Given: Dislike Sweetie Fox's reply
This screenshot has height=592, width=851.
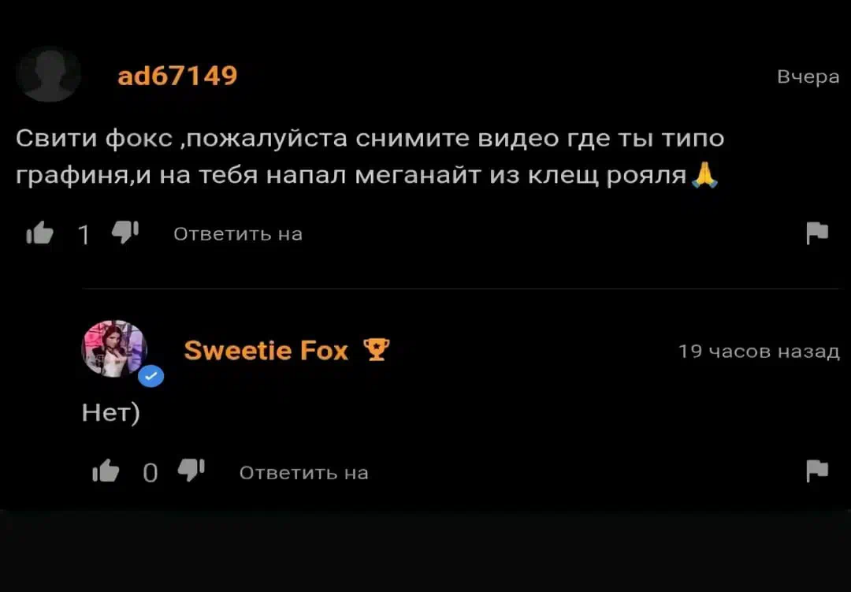Looking at the screenshot, I should pos(191,470).
